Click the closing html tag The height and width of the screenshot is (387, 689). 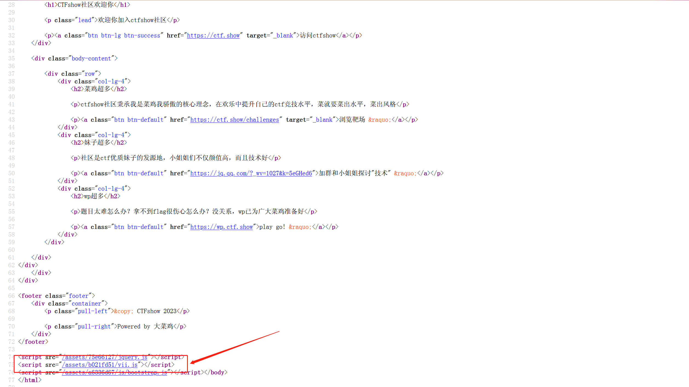(30, 380)
